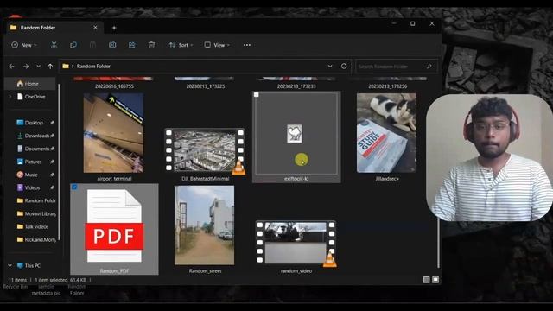Open Pictures quick access folder

[33, 162]
